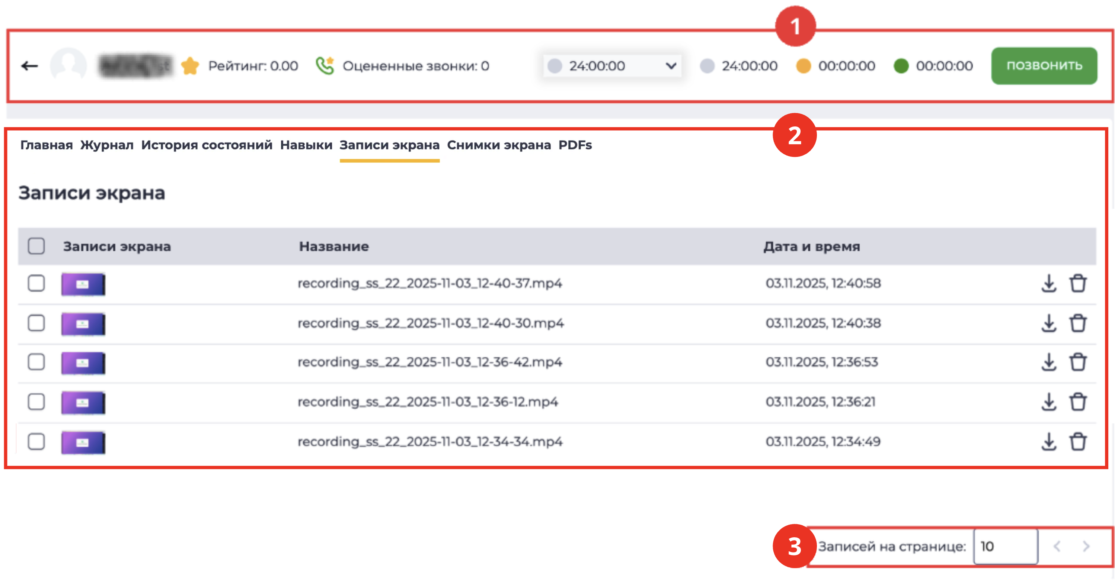
Task: Toggle the select-all checkbox in table header
Action: (36, 246)
